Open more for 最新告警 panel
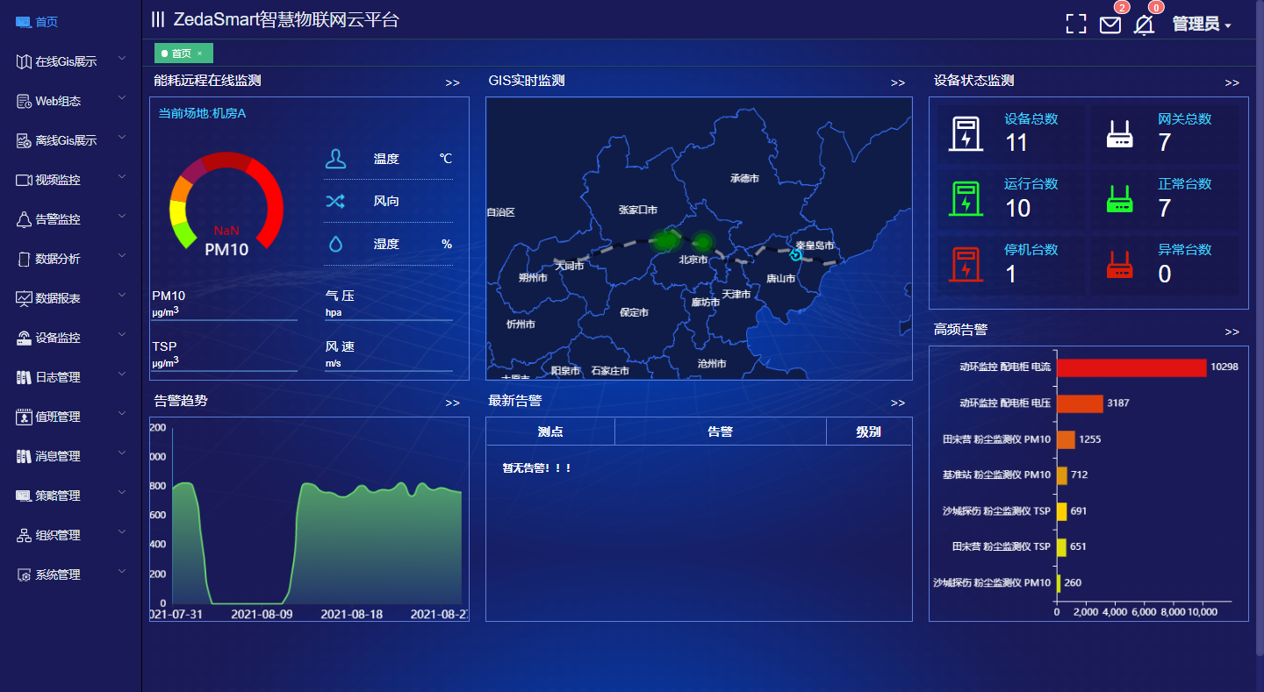The image size is (1264, 692). pos(897,403)
